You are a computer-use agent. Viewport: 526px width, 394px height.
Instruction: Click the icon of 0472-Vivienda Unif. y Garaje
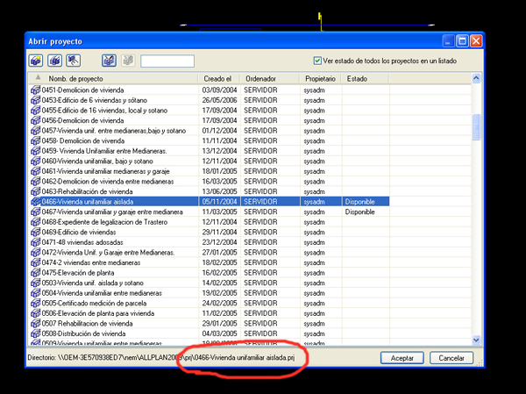[36, 252]
